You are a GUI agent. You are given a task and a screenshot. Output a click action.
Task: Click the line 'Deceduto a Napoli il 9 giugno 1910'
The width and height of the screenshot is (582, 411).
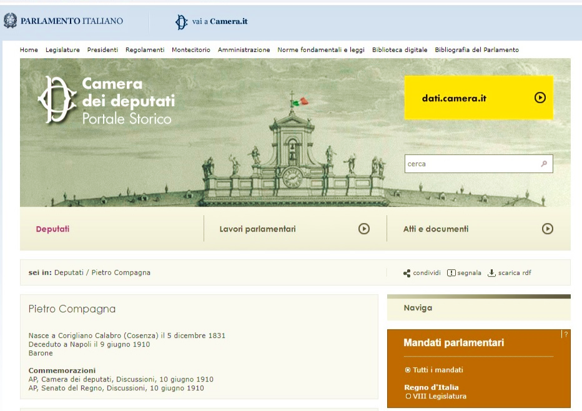coord(89,344)
